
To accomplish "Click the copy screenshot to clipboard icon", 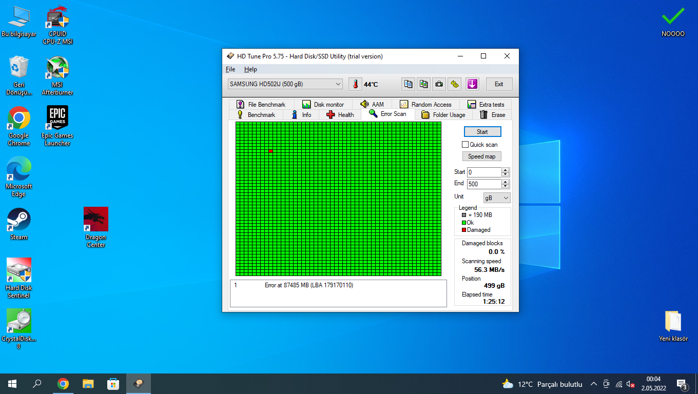I will 423,84.
